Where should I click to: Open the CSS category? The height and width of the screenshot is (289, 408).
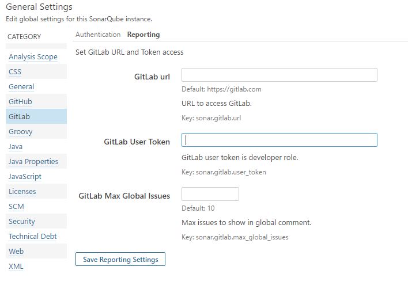(15, 72)
